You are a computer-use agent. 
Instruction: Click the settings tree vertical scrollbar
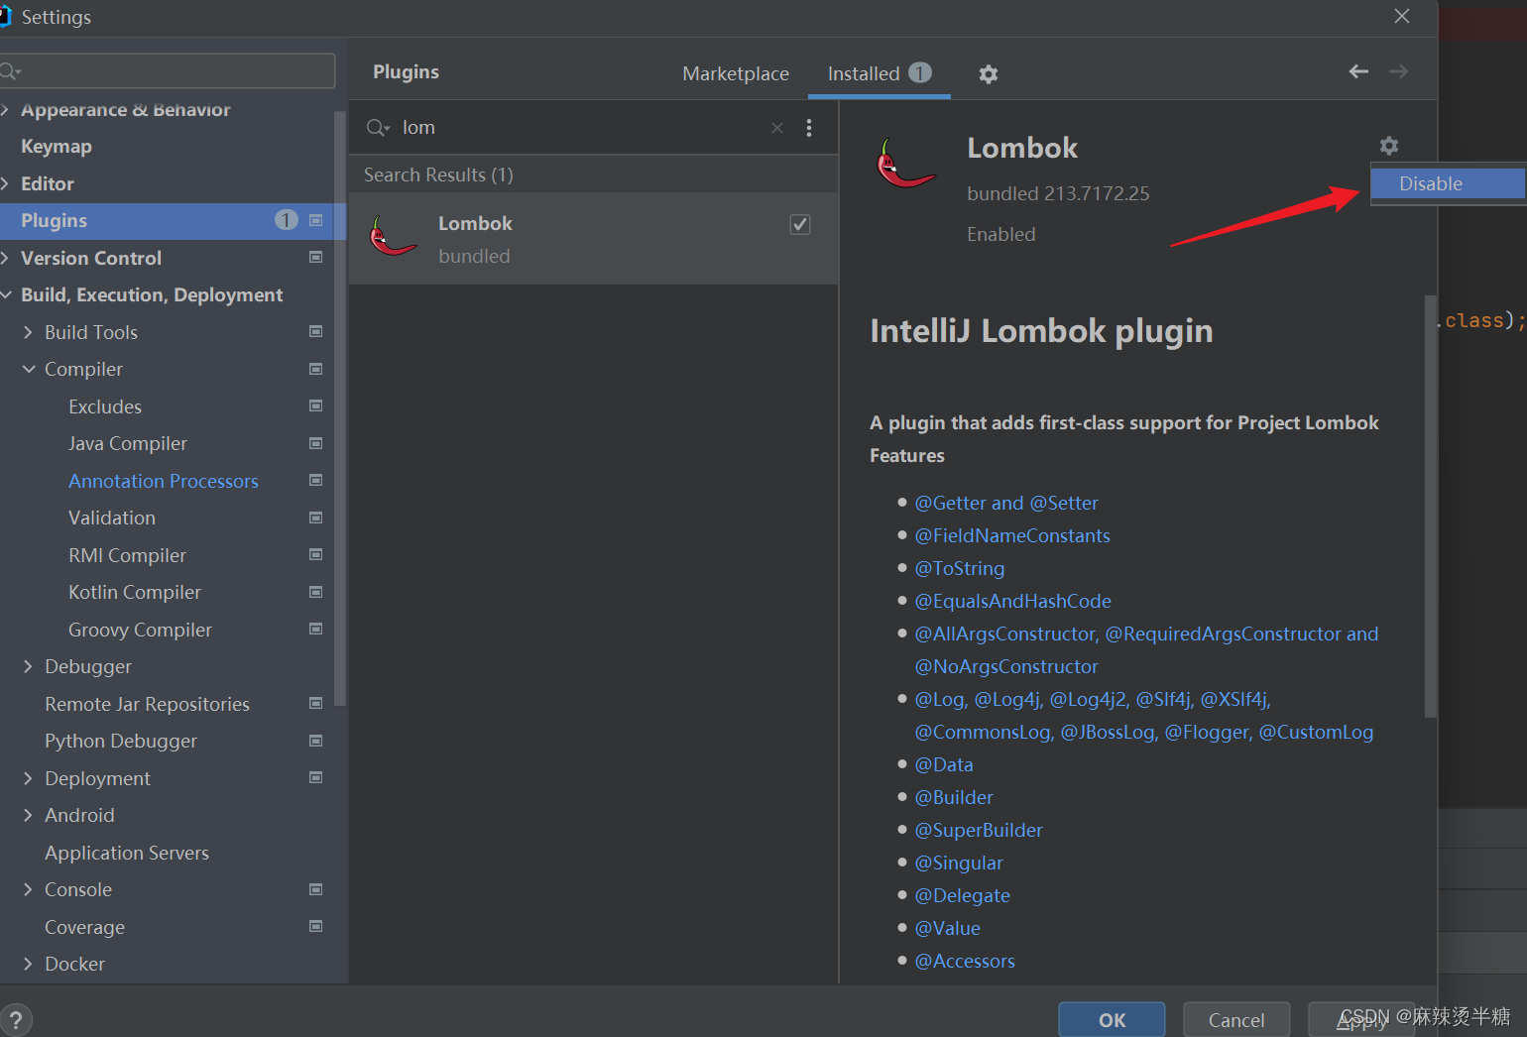[340, 407]
